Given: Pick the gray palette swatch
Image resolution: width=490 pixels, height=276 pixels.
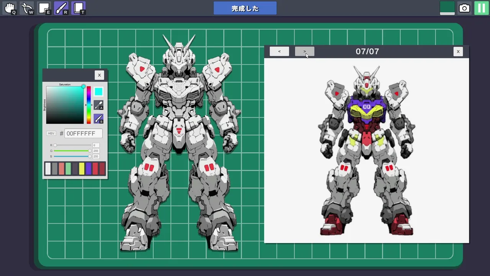Looking at the screenshot, I should [x=55, y=169].
